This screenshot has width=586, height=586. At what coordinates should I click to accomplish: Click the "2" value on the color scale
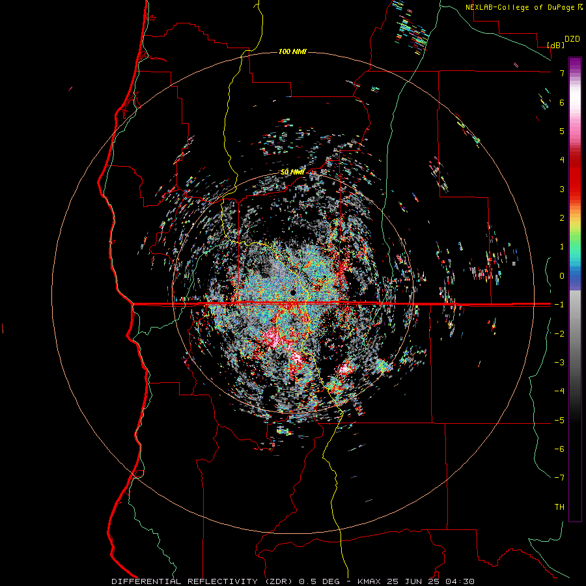pos(562,218)
